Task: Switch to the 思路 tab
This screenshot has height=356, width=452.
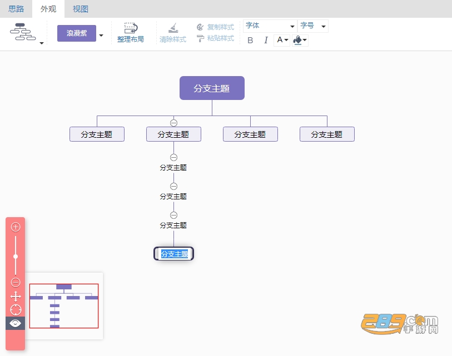Action: tap(16, 9)
